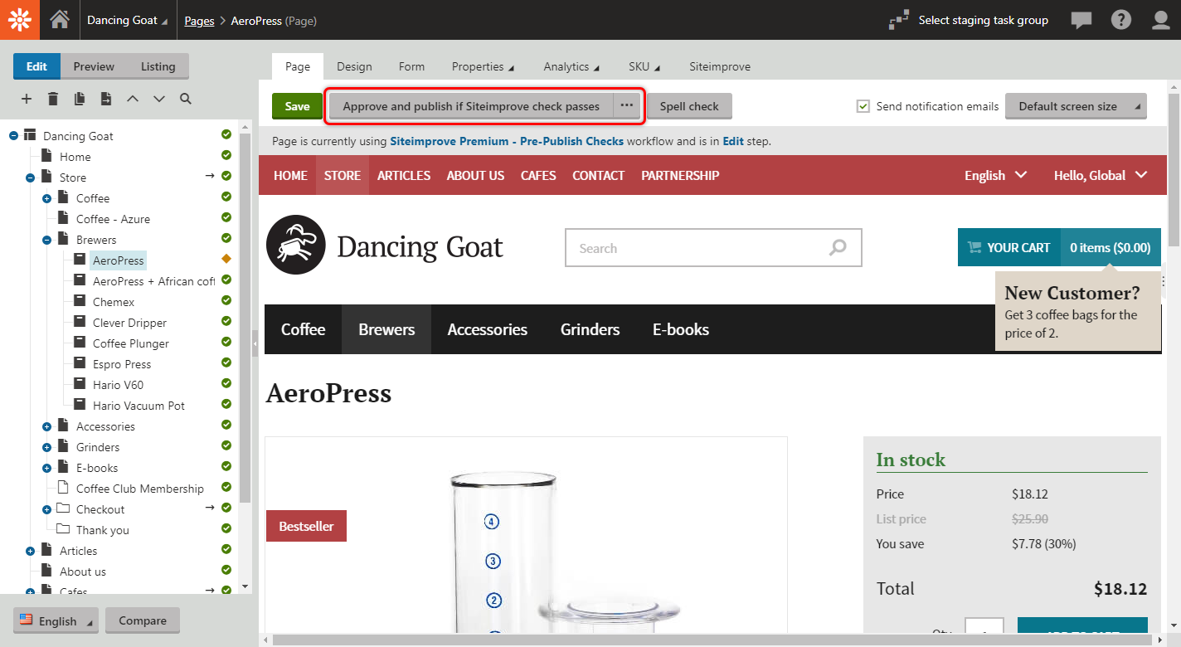The height and width of the screenshot is (647, 1181).
Task: Open the Analytics tab menu
Action: click(x=571, y=66)
